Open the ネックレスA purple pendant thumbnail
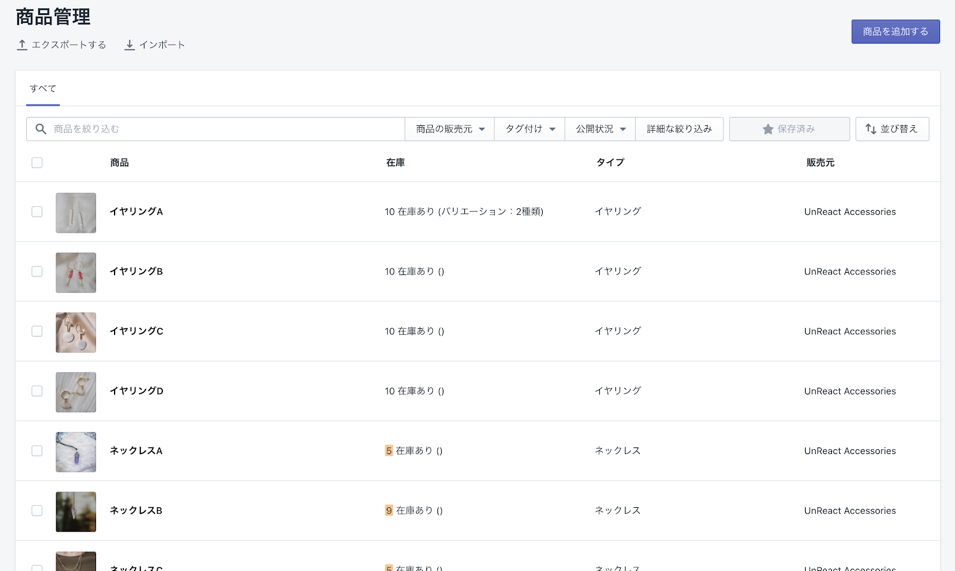Viewport: 955px width, 571px height. [76, 452]
